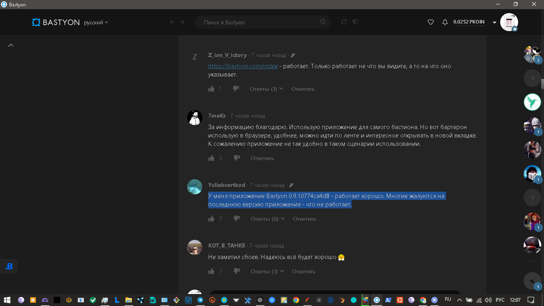The width and height of the screenshot is (544, 306).
Task: Open Telegram from the taskbar
Action: coord(200,300)
